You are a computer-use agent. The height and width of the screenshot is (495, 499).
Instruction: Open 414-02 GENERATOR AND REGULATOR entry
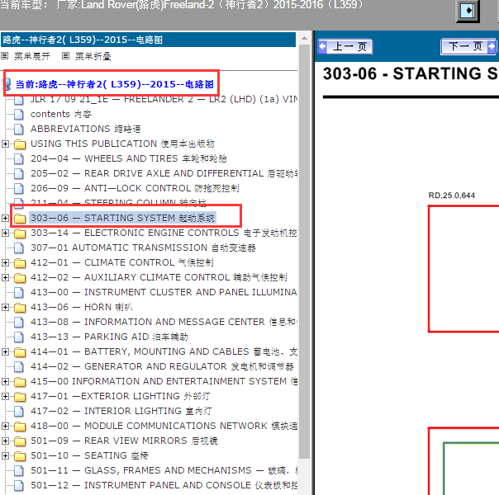point(162,366)
